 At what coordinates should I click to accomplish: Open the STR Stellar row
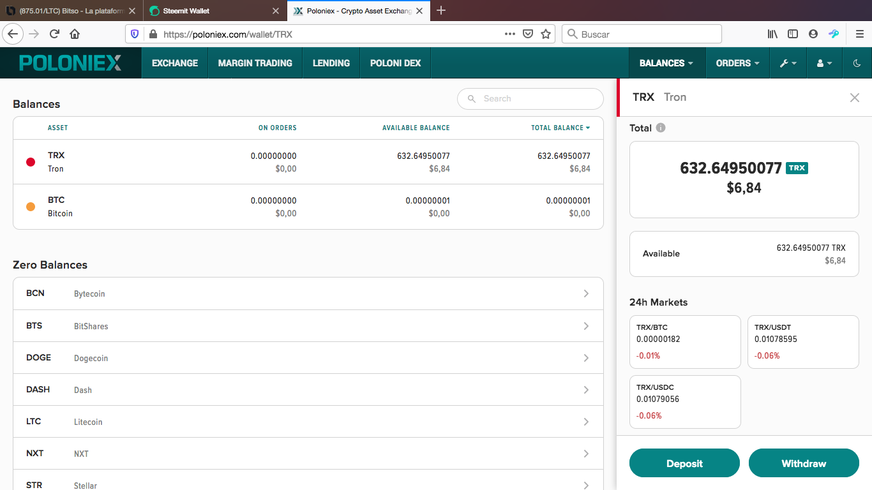308,480
